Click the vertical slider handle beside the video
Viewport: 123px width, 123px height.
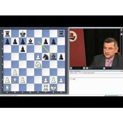pyautogui.click(x=121, y=34)
